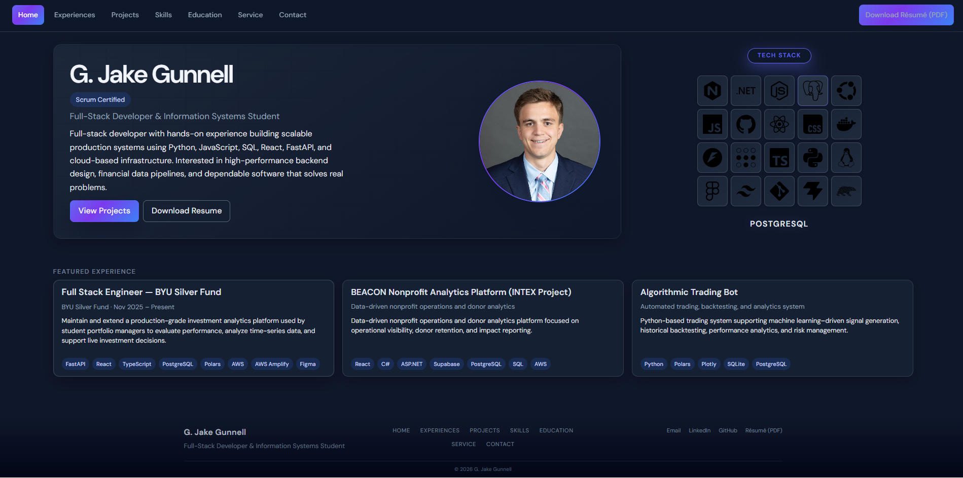This screenshot has height=478, width=963.
Task: Choose the Docker whale icon
Action: (846, 124)
